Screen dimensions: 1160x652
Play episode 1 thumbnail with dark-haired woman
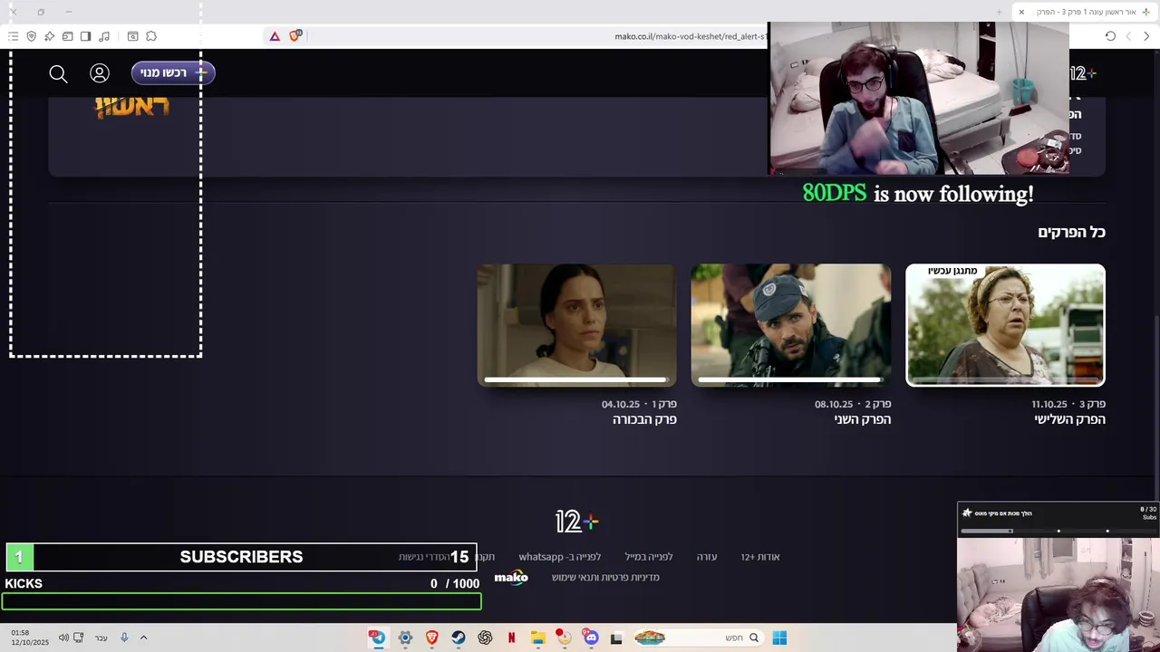click(576, 325)
